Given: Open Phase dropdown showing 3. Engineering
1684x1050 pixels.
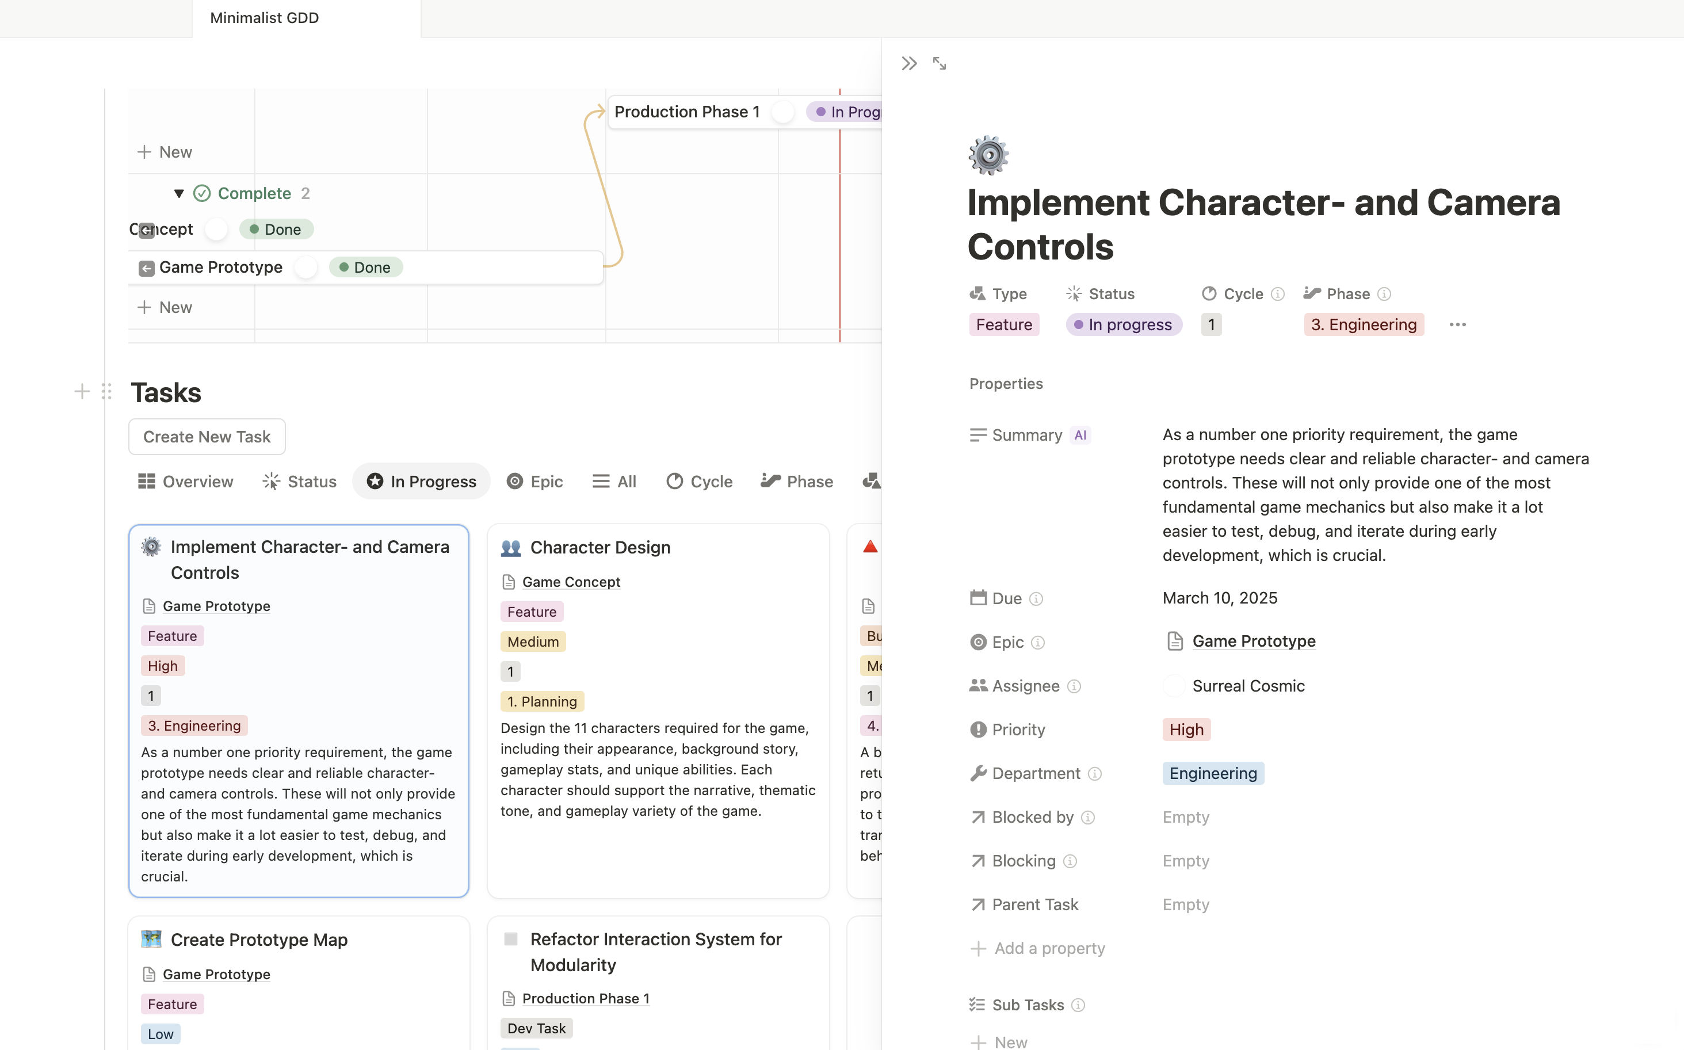Looking at the screenshot, I should coord(1363,324).
